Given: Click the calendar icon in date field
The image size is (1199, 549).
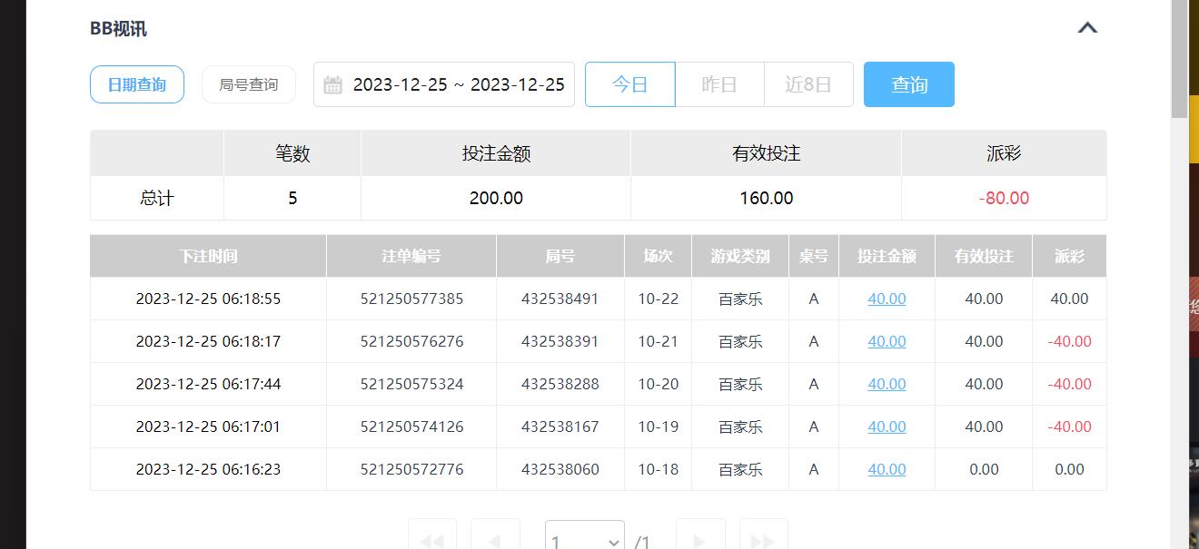Looking at the screenshot, I should coord(333,85).
